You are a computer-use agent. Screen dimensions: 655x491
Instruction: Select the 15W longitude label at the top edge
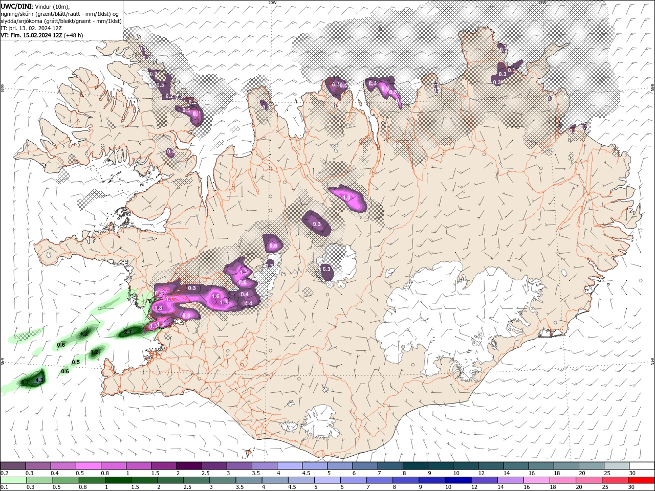point(542,3)
